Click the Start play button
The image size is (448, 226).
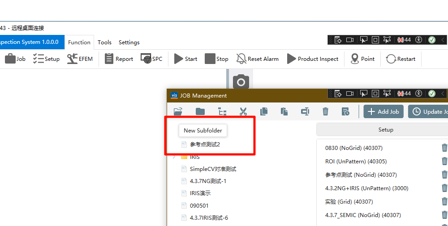click(x=186, y=59)
